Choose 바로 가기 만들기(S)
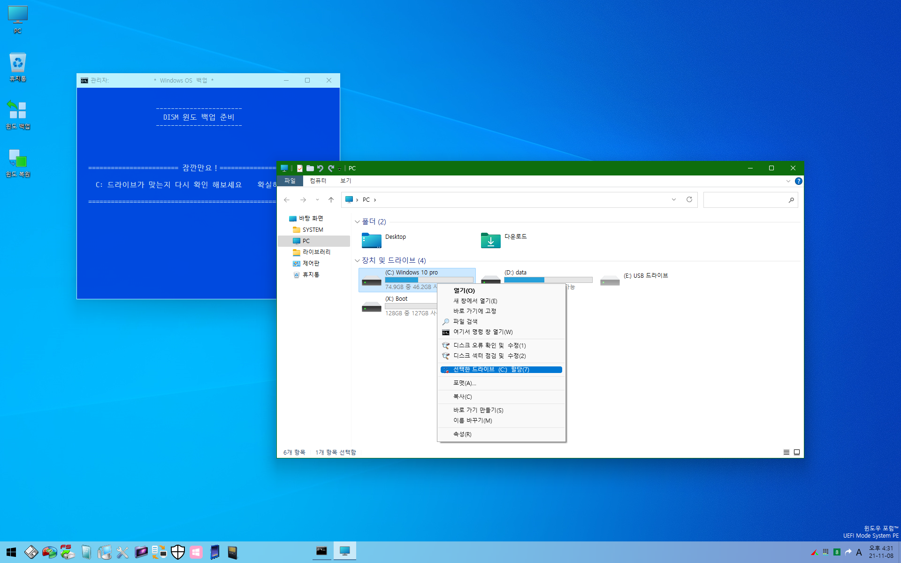Screen dimensions: 901x563 tap(501, 411)
